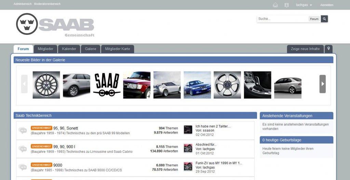Open the Mitglieder tab
This screenshot has height=180, width=350.
point(45,49)
